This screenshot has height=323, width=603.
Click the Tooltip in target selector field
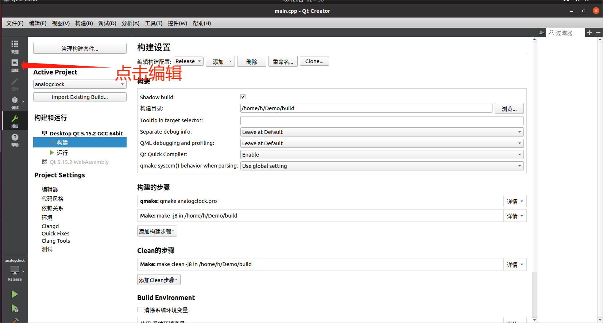[382, 120]
